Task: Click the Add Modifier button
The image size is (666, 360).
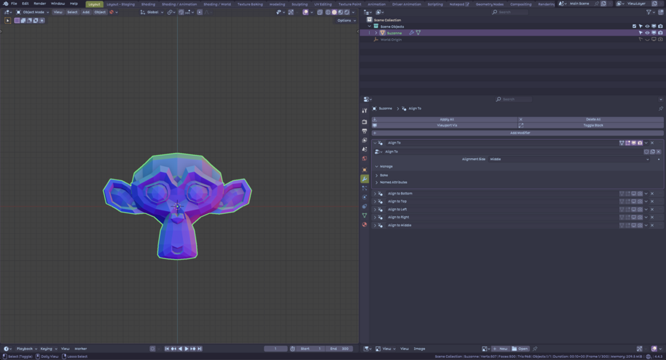Action: [518, 133]
